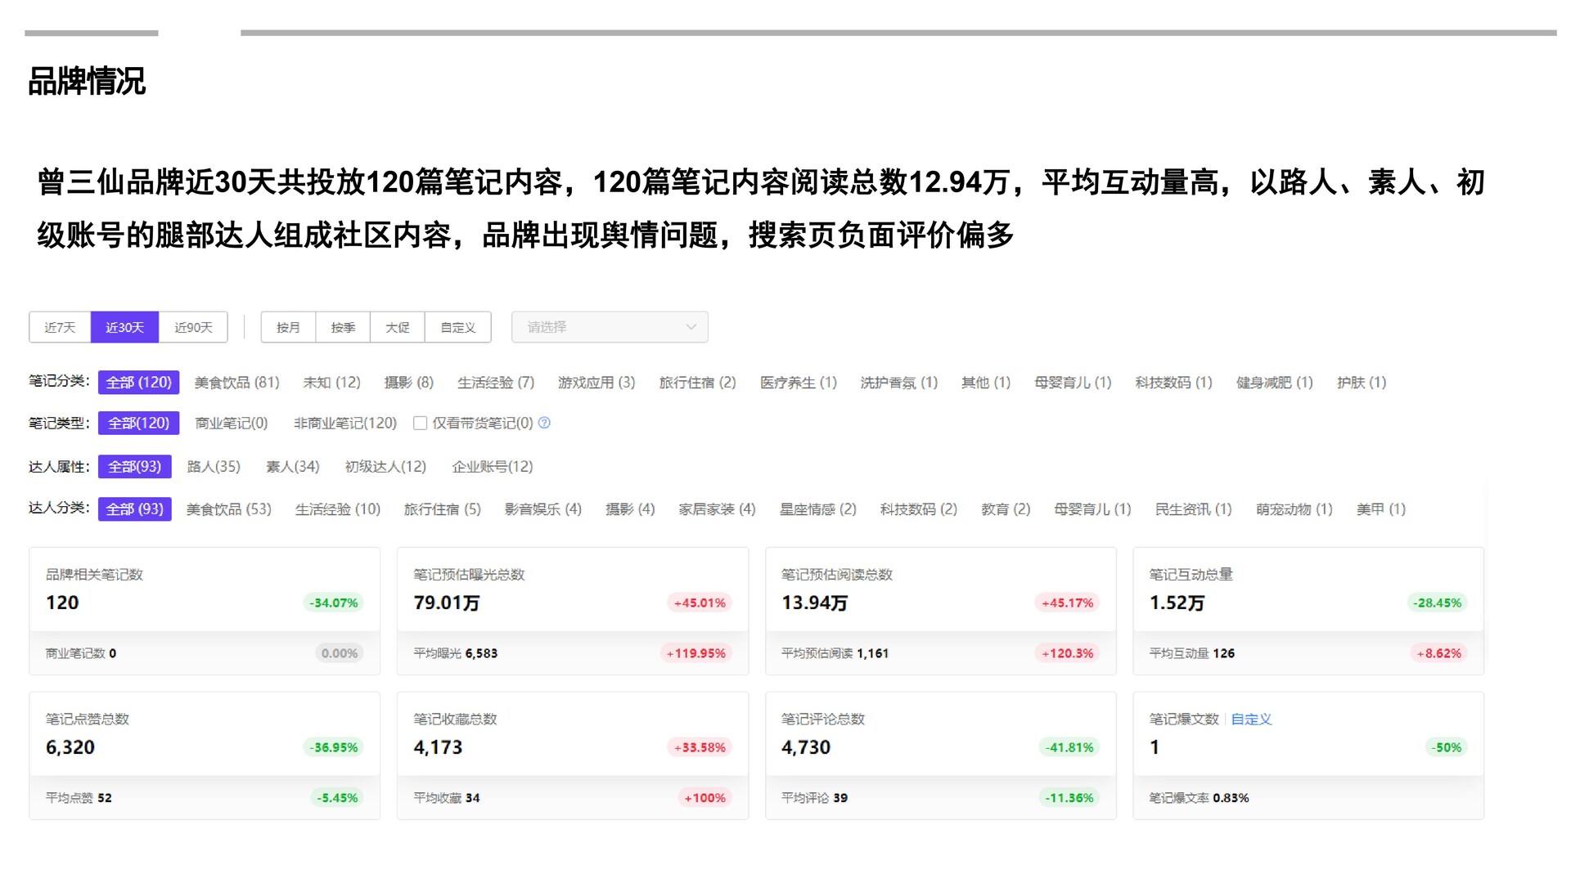
Task: Filter note category by 科技数码 (1)
Action: point(1173,383)
